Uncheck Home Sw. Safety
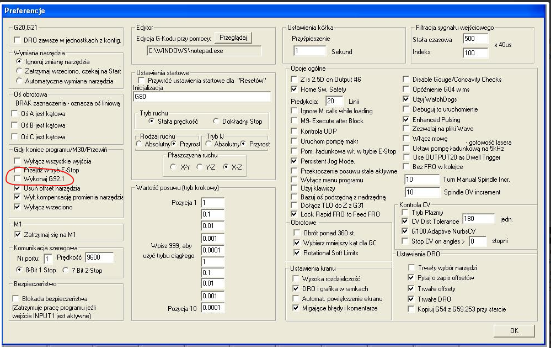This screenshot has width=551, height=348. tap(294, 89)
